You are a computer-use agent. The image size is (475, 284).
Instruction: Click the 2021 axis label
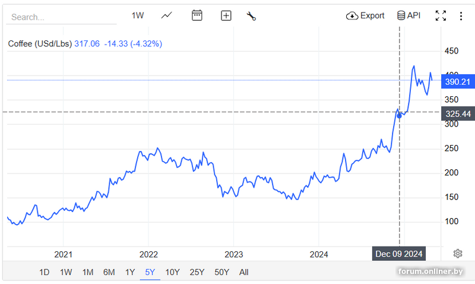point(64,254)
